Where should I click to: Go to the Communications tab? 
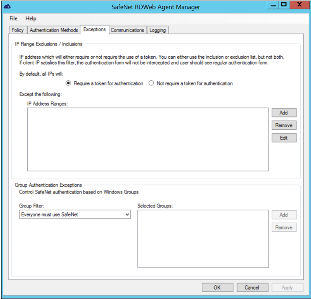(x=127, y=30)
